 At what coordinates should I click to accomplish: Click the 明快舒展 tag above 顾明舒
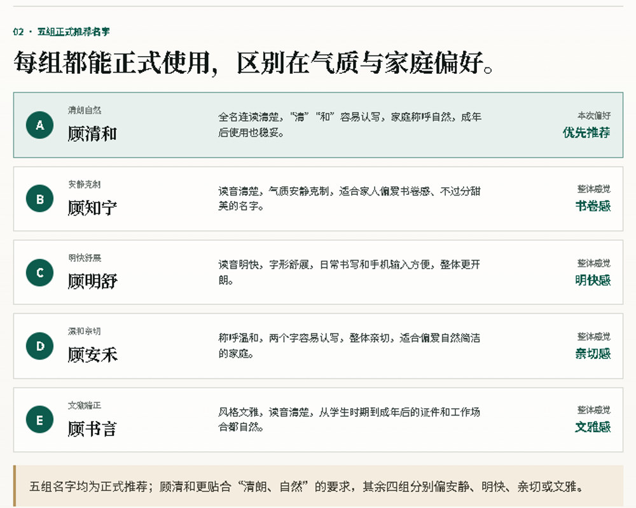coord(85,257)
